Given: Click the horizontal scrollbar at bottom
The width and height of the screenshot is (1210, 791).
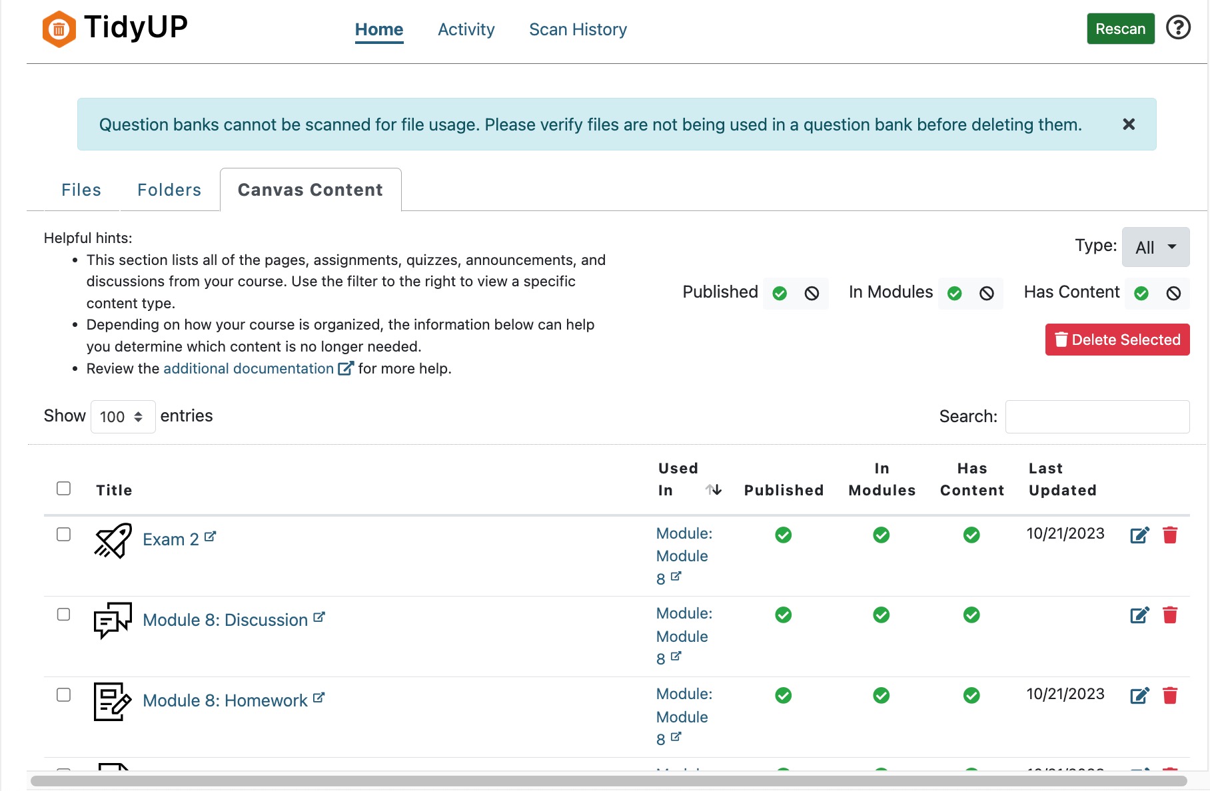Looking at the screenshot, I should pos(608,780).
